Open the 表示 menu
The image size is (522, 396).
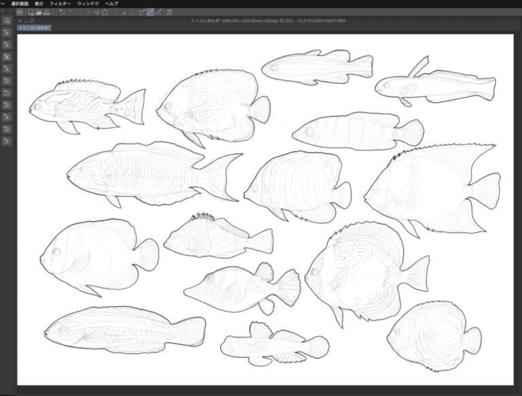(x=39, y=3)
